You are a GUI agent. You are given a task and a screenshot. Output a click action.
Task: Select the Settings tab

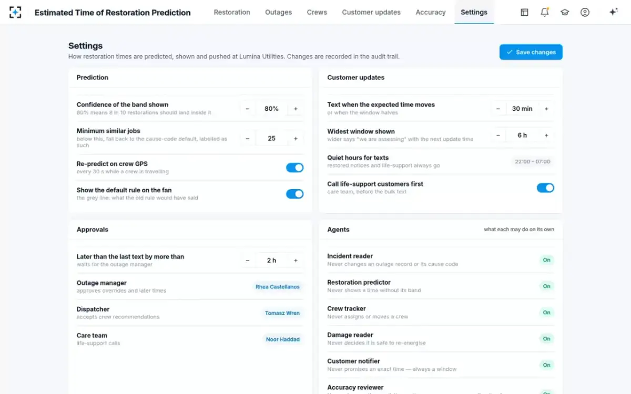474,12
